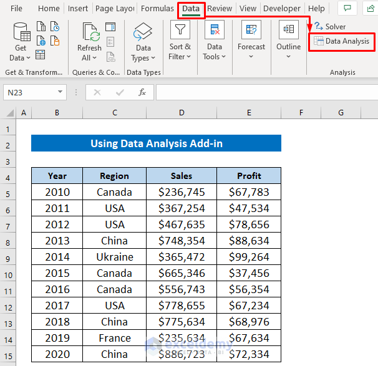Image resolution: width=378 pixels, height=366 pixels.
Task: Select sales value $748,354
Action: tap(182, 241)
